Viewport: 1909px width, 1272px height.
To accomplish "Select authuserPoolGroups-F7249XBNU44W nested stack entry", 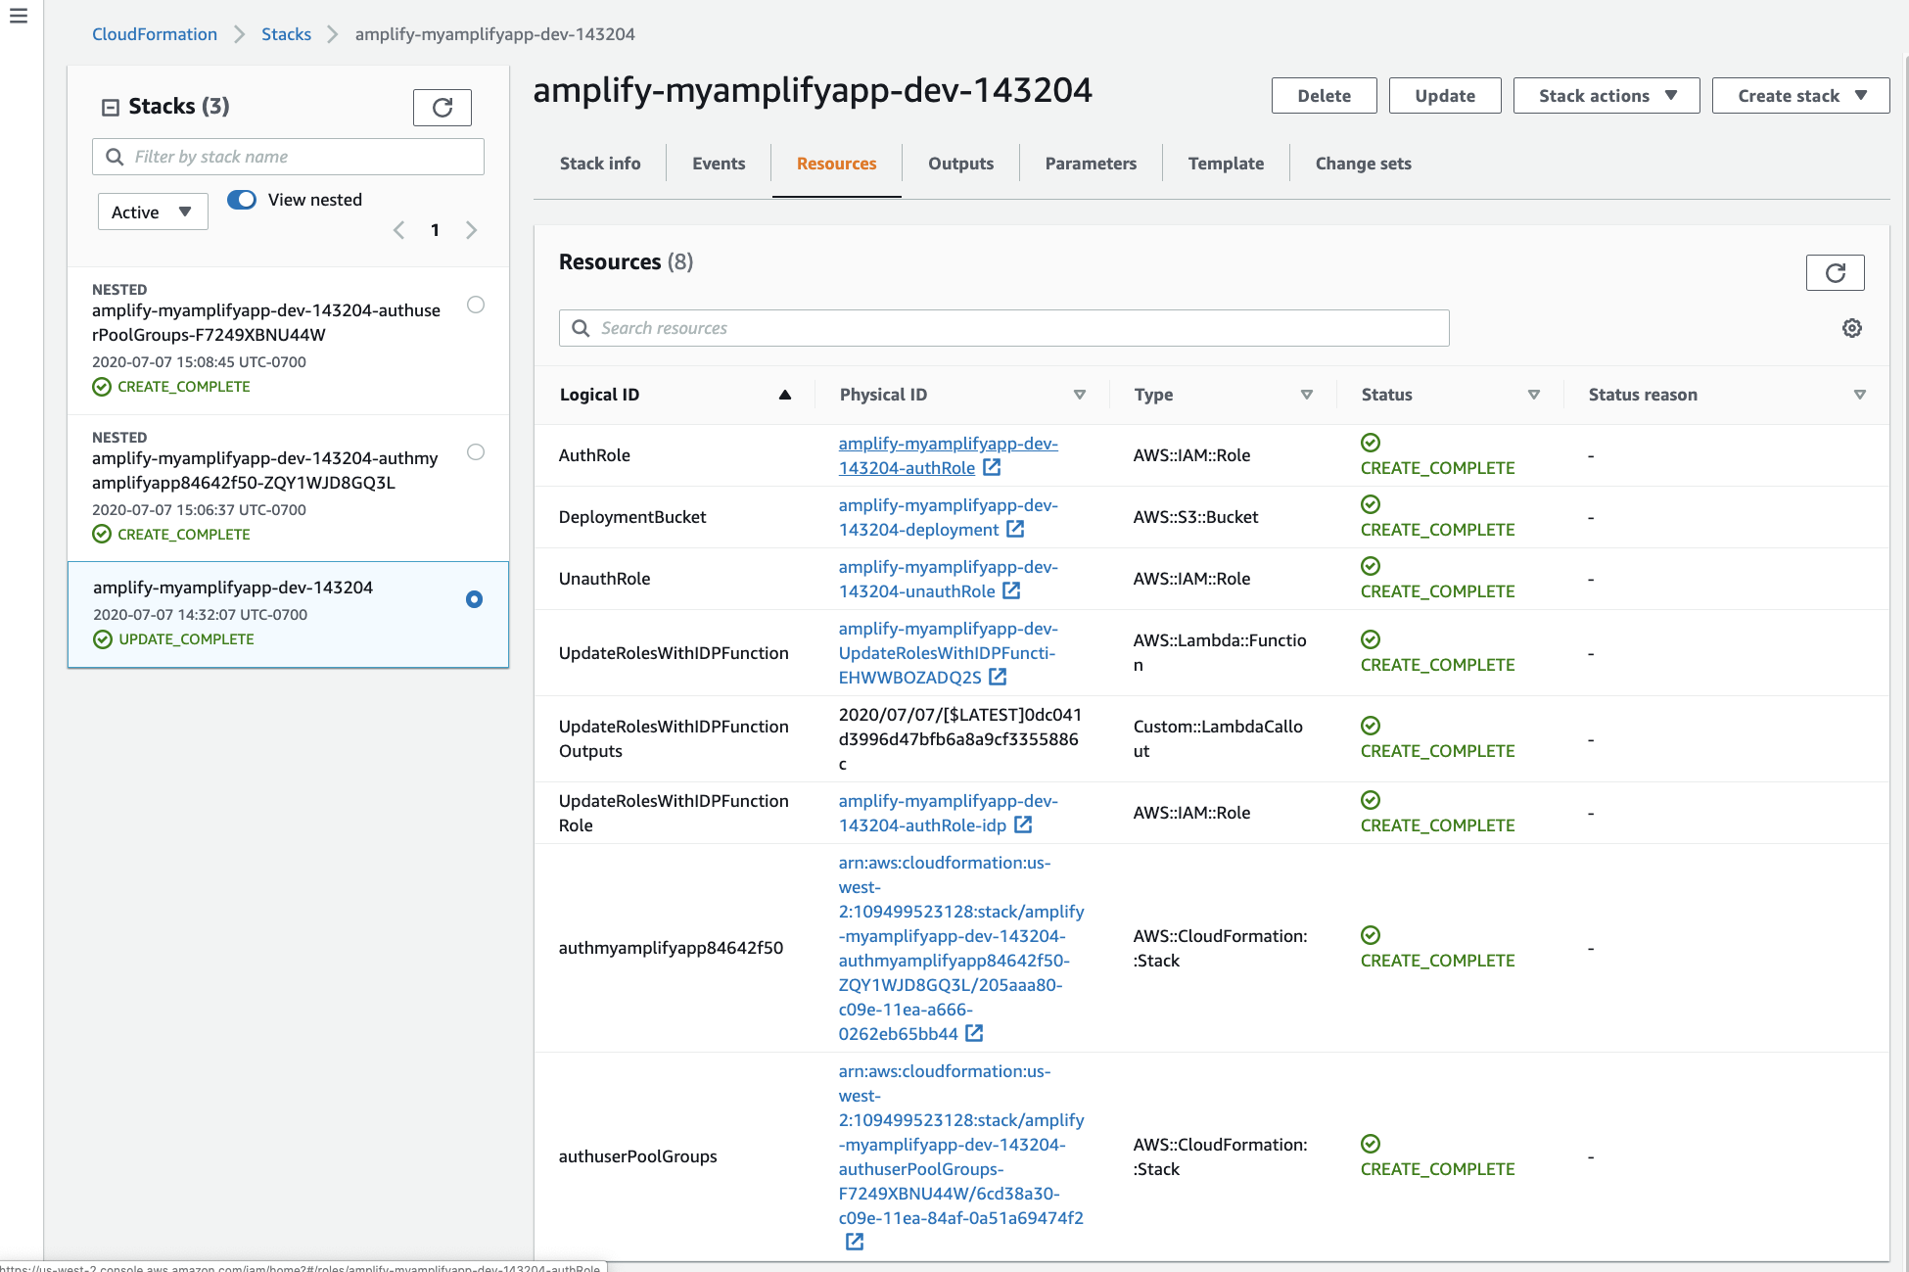I will pyautogui.click(x=288, y=341).
